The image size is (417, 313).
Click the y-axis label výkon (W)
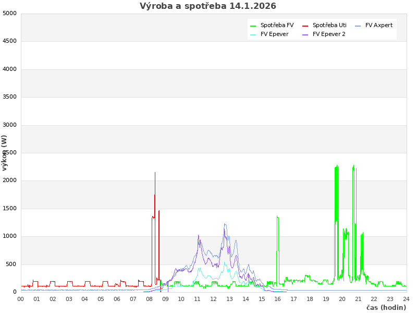point(5,152)
